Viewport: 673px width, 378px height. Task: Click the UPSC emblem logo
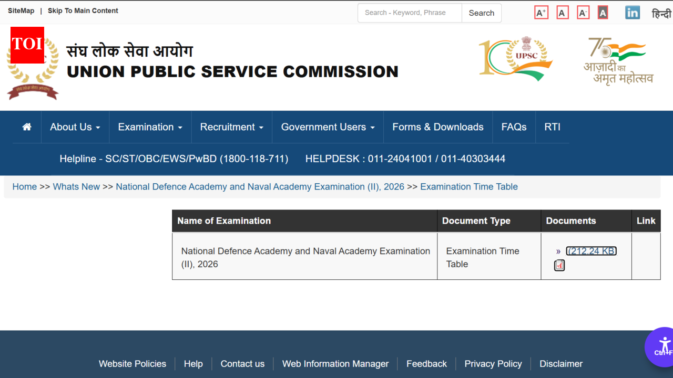point(33,68)
